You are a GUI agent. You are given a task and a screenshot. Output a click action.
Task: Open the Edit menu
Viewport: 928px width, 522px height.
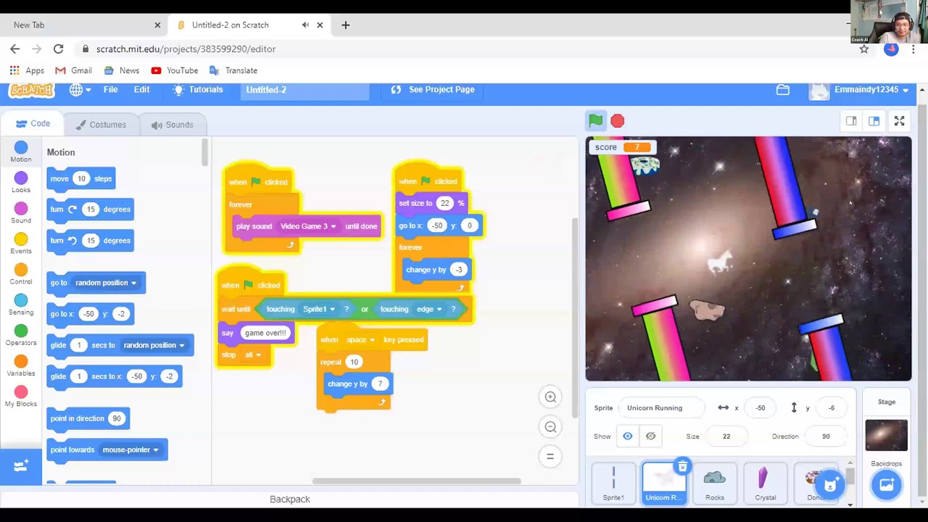[x=141, y=90]
